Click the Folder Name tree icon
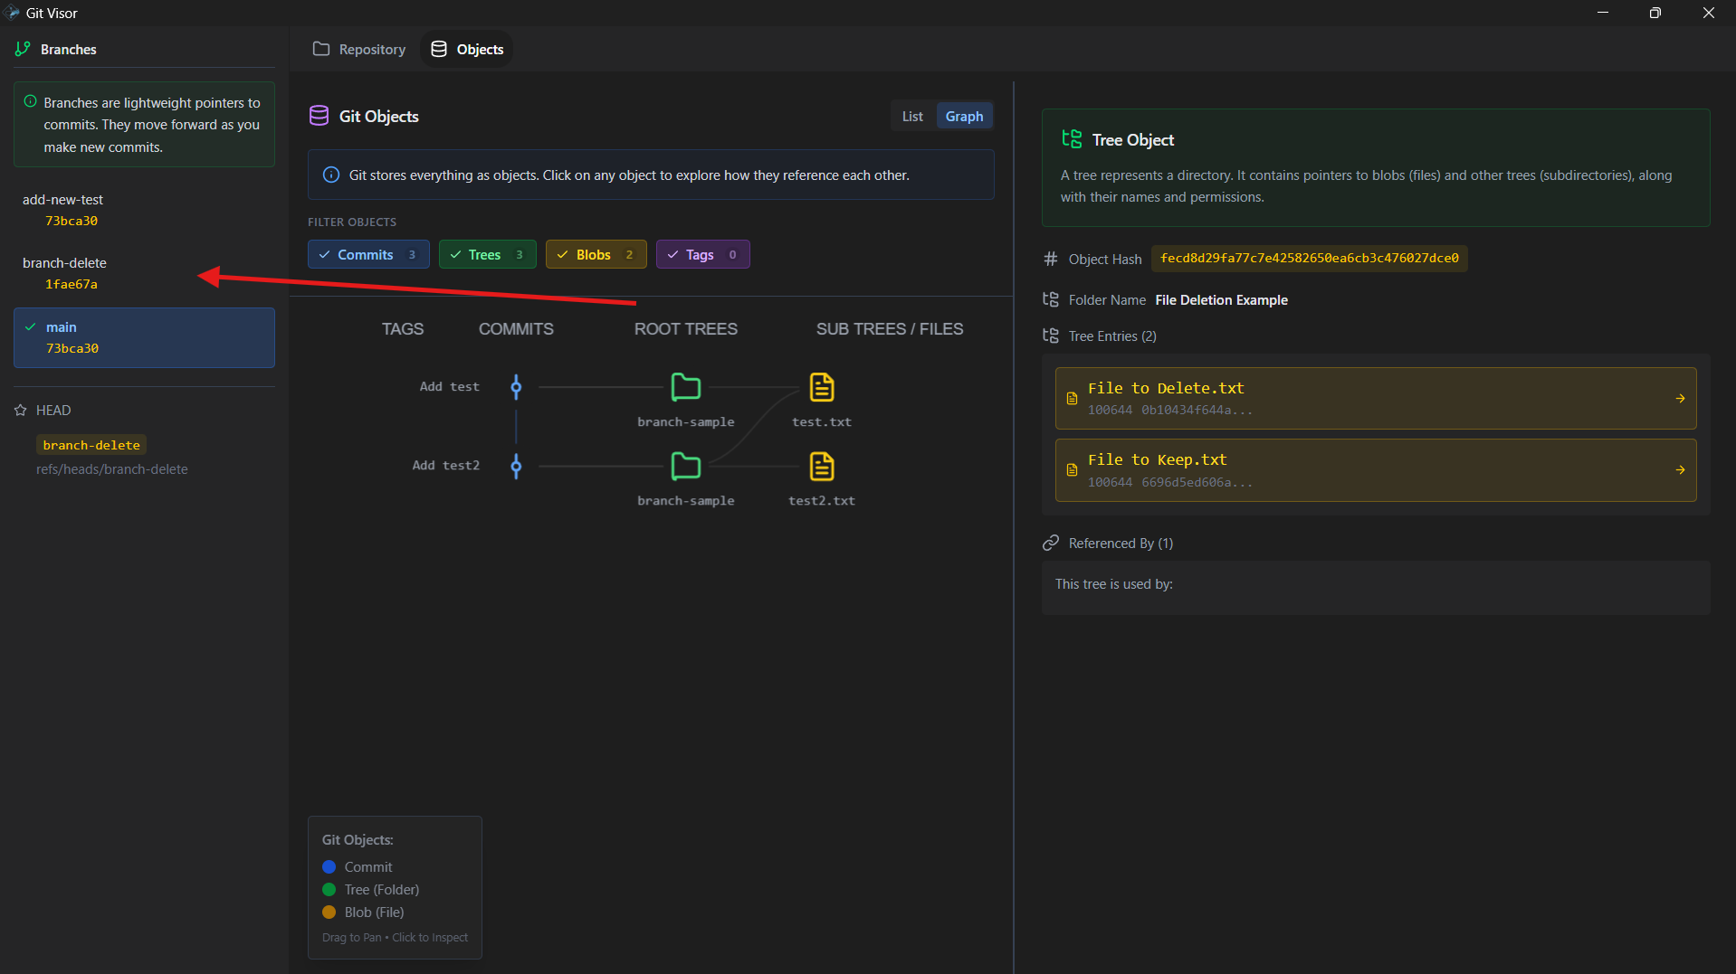 1051,299
